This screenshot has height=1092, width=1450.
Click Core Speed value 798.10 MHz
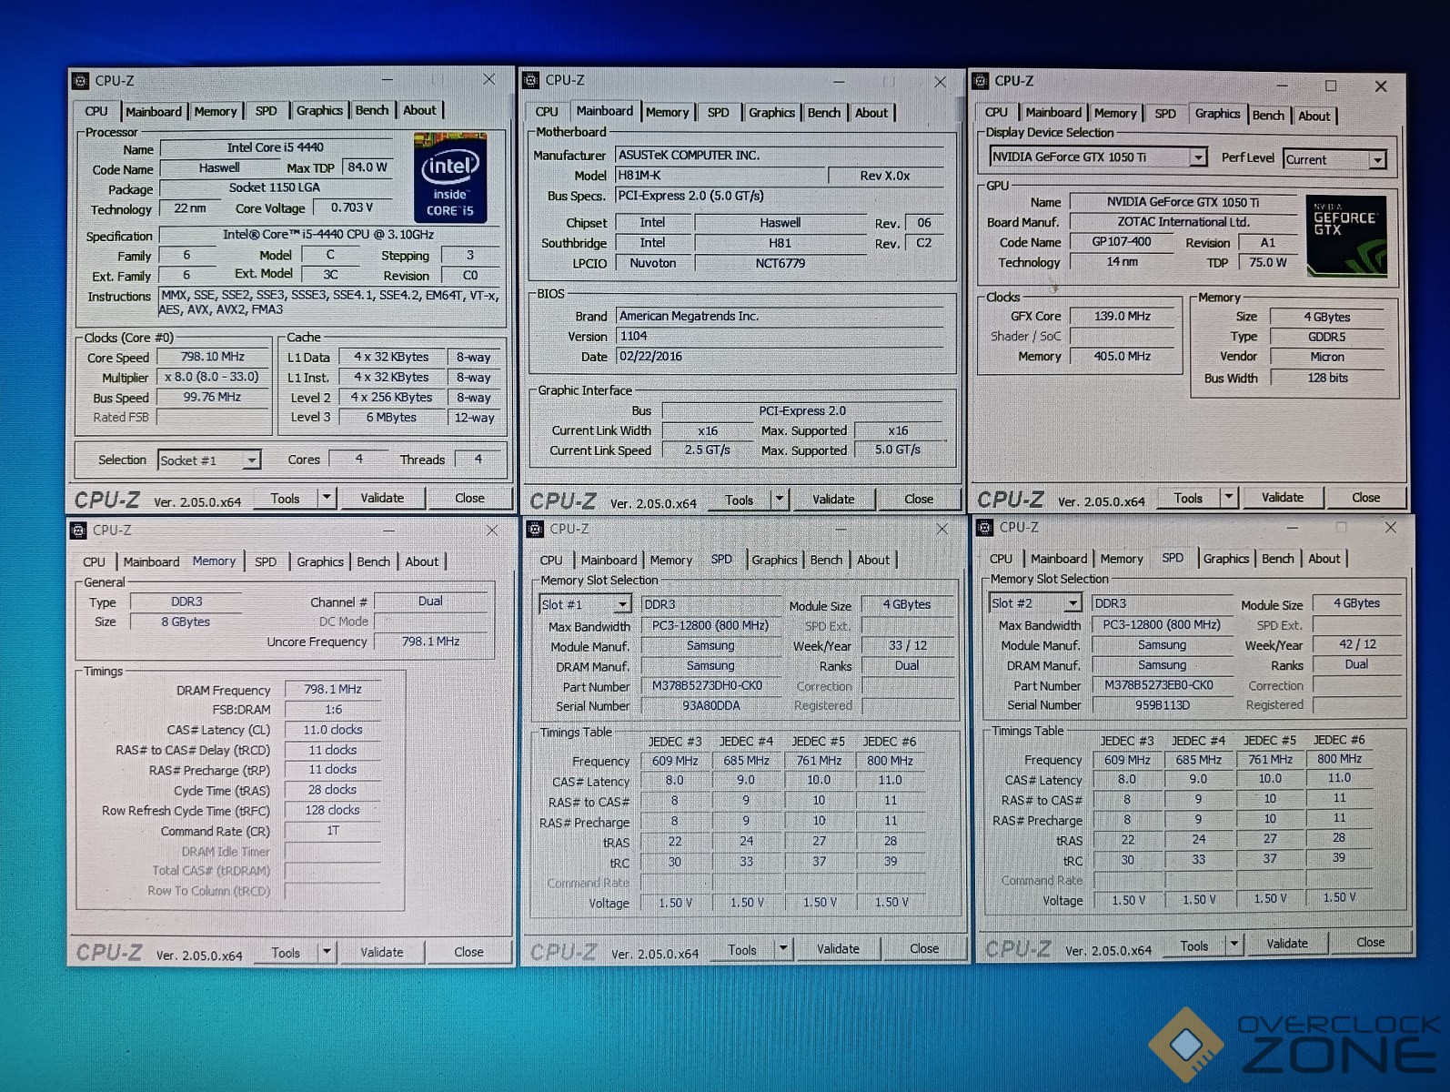pyautogui.click(x=212, y=357)
